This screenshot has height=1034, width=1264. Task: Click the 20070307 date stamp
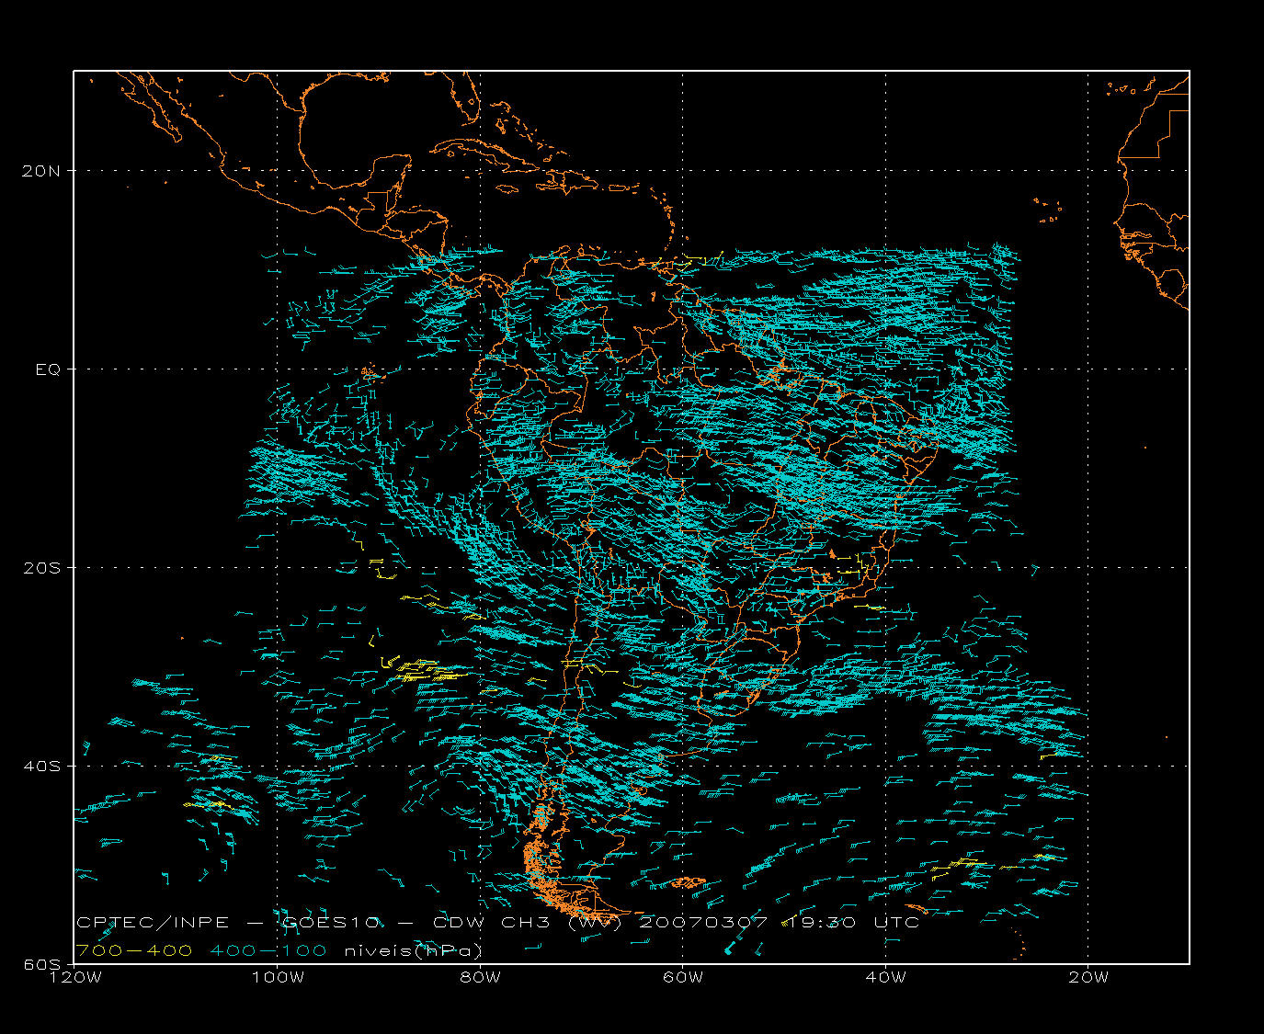703,922
